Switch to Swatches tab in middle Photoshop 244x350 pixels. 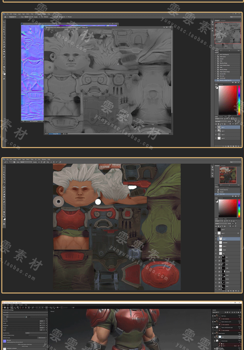point(221,198)
